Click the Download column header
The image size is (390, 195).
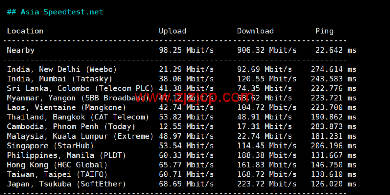pos(255,31)
